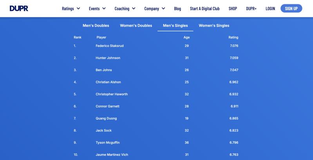Click rating value 6.796
Image resolution: width=313 pixels, height=160 pixels.
point(234,142)
